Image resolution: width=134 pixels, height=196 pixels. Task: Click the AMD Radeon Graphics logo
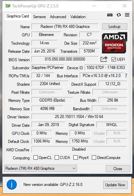point(115,43)
